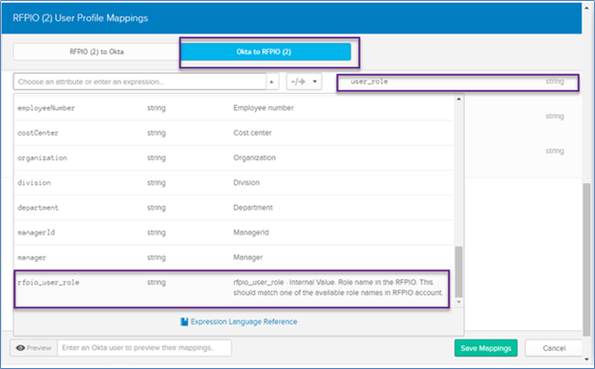Click the ManagerId description text
This screenshot has width=595, height=369.
[x=251, y=232]
